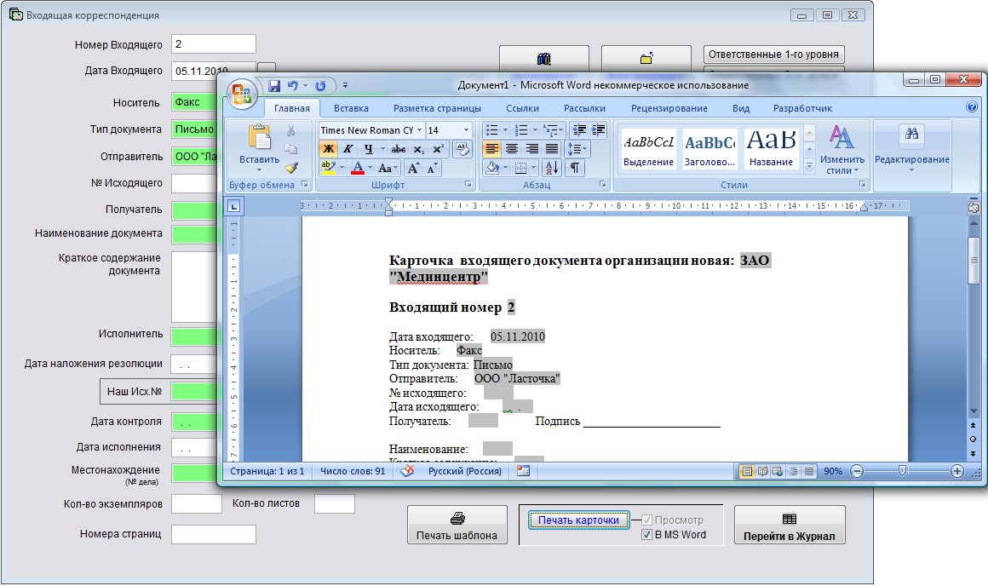Switch to outline view in status bar
988x586 pixels.
tap(793, 471)
